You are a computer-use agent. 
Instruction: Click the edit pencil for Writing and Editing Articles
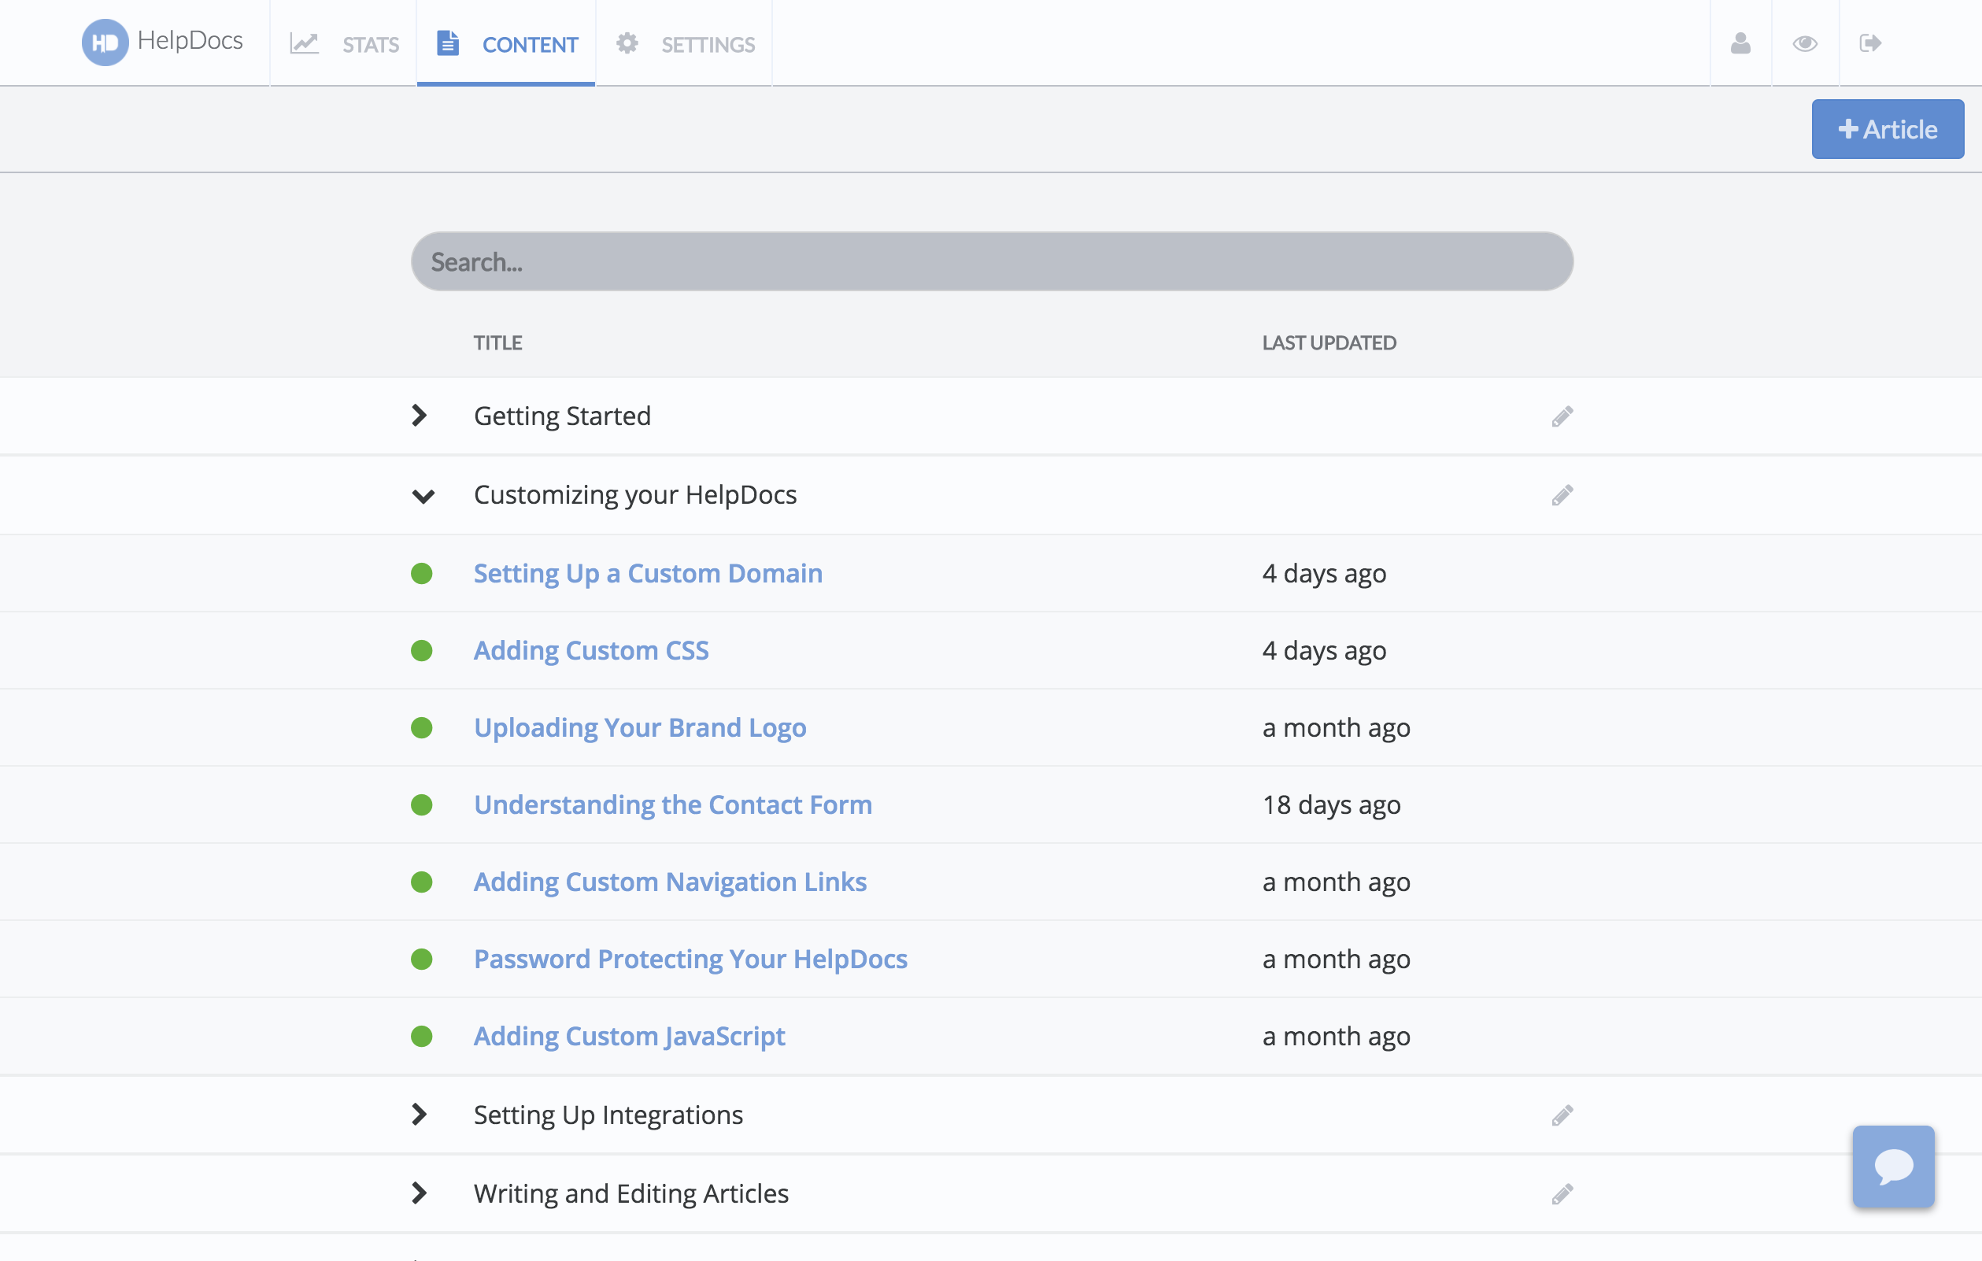[x=1562, y=1193]
